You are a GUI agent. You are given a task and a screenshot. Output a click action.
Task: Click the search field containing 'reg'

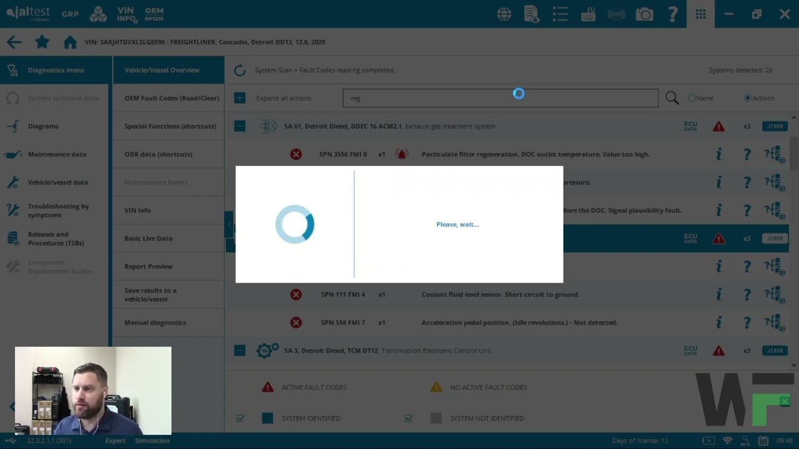tap(500, 98)
